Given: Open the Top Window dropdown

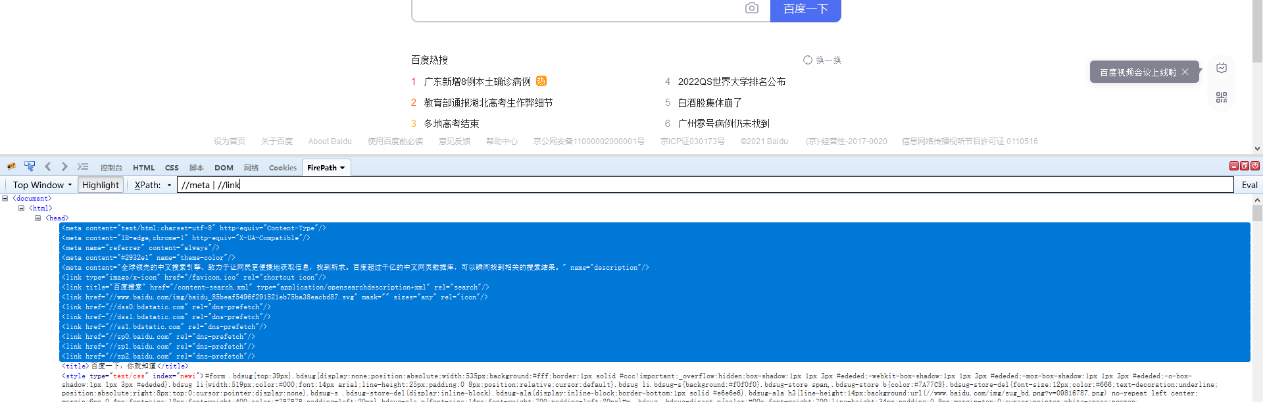Looking at the screenshot, I should [42, 185].
